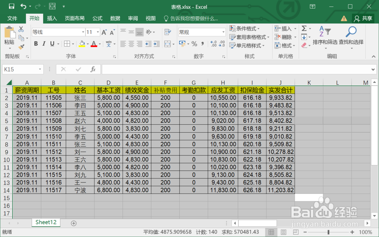Undo the last action
The image size is (379, 237).
click(23, 6)
